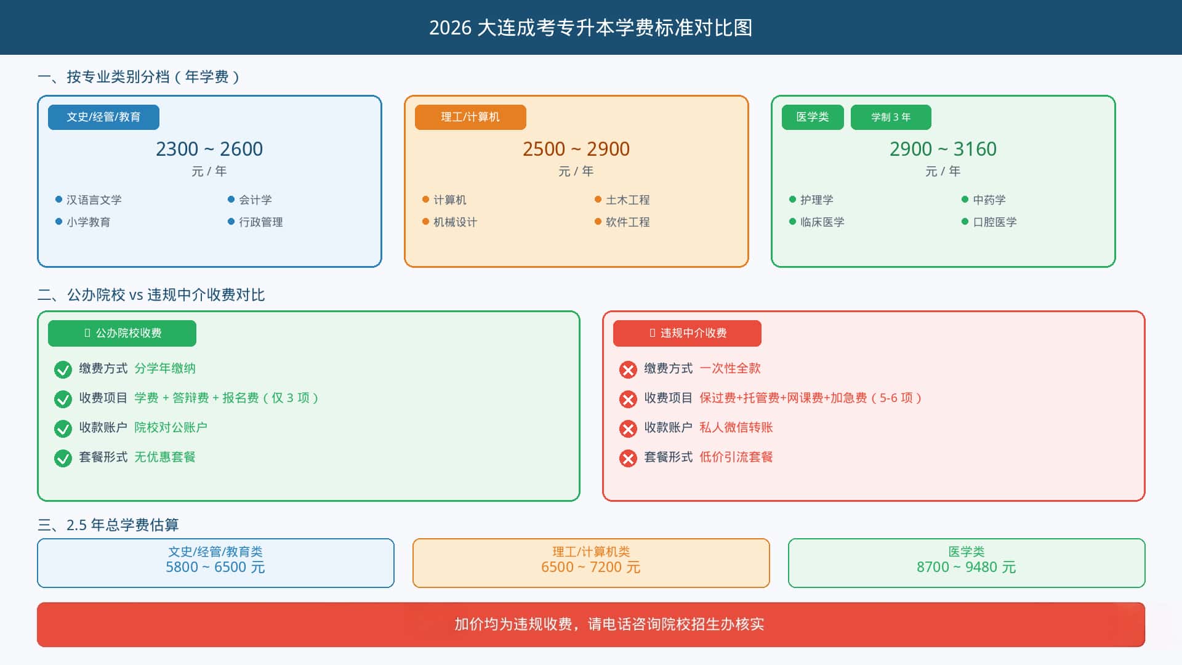Click the orange bullet dot before 土木工程
The width and height of the screenshot is (1182, 665).
tap(598, 199)
